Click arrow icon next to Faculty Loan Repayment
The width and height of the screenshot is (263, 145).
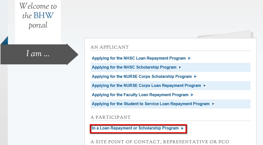click(192, 95)
